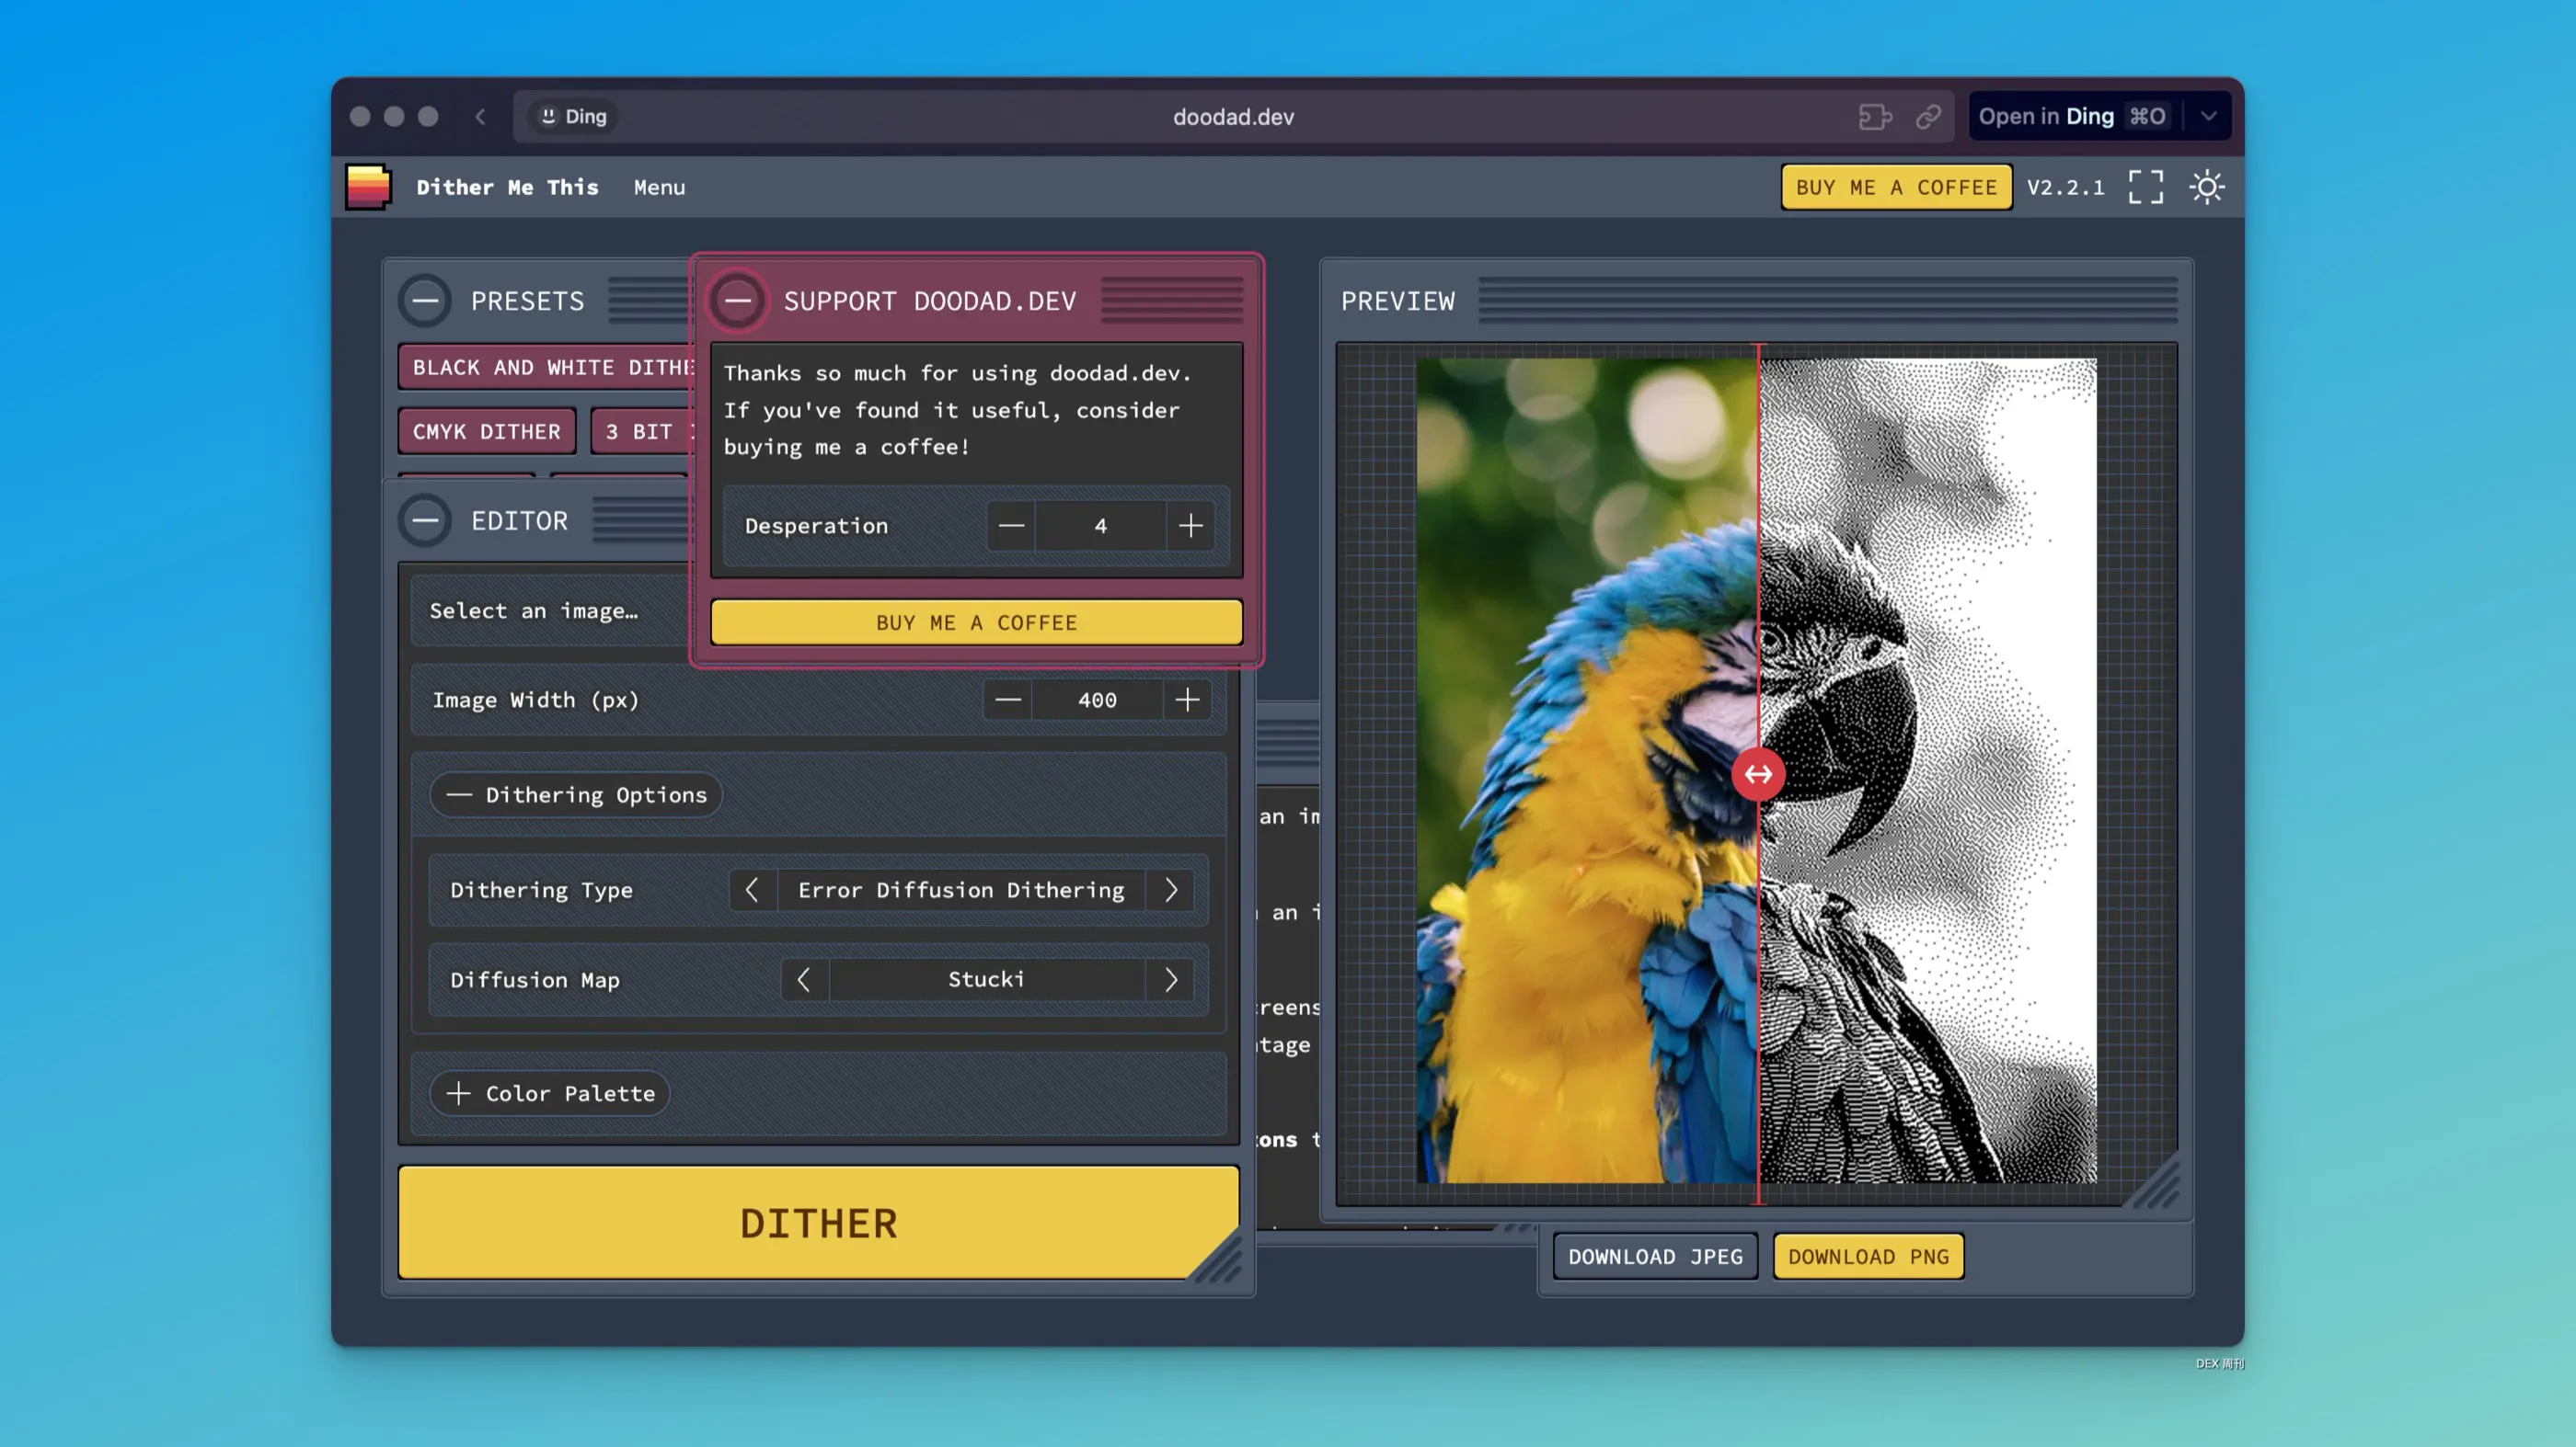Click Open in Ding button
This screenshot has width=2576, height=1447.
tap(2072, 117)
